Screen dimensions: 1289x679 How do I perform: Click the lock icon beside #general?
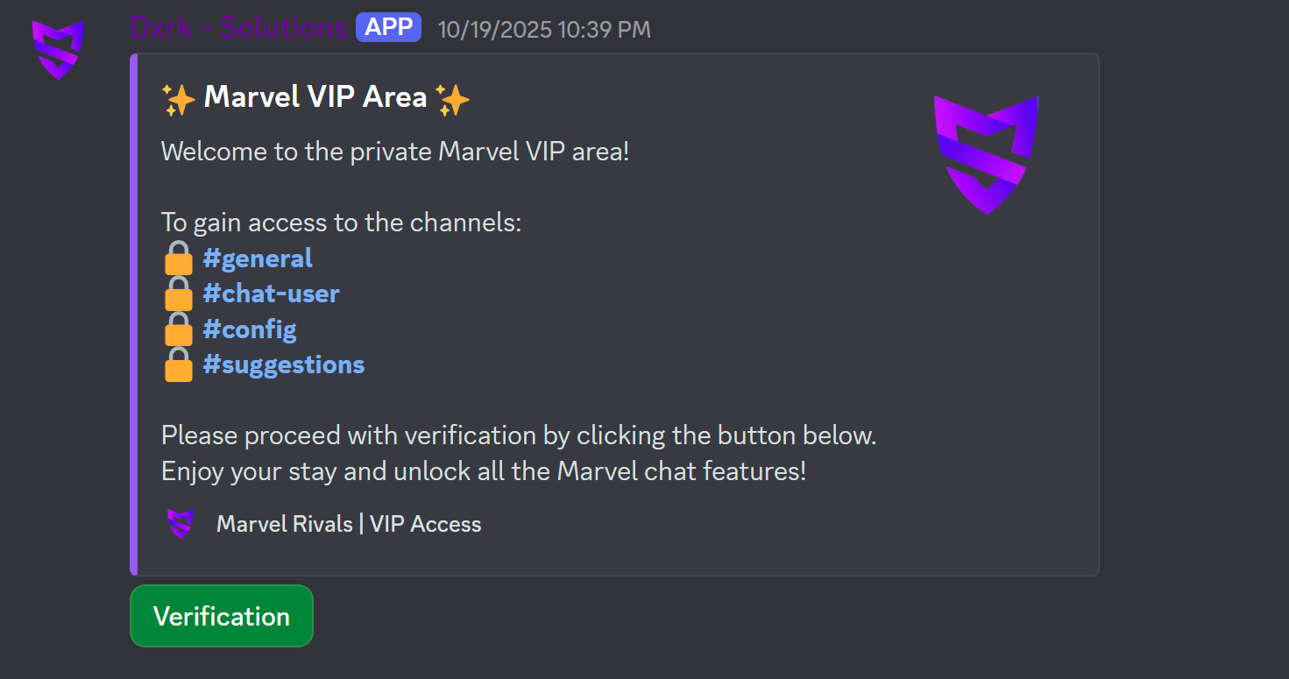[x=179, y=258]
